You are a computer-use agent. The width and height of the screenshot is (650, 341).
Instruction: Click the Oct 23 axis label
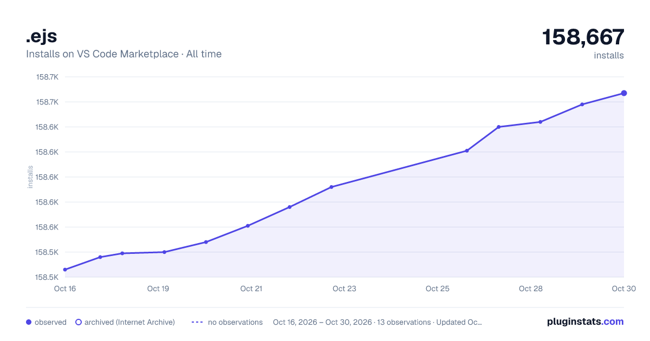(344, 288)
